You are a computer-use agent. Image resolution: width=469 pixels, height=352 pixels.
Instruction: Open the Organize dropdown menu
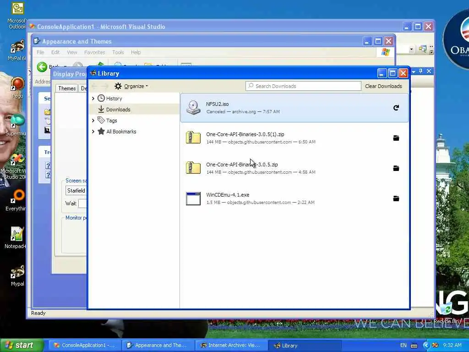point(131,86)
